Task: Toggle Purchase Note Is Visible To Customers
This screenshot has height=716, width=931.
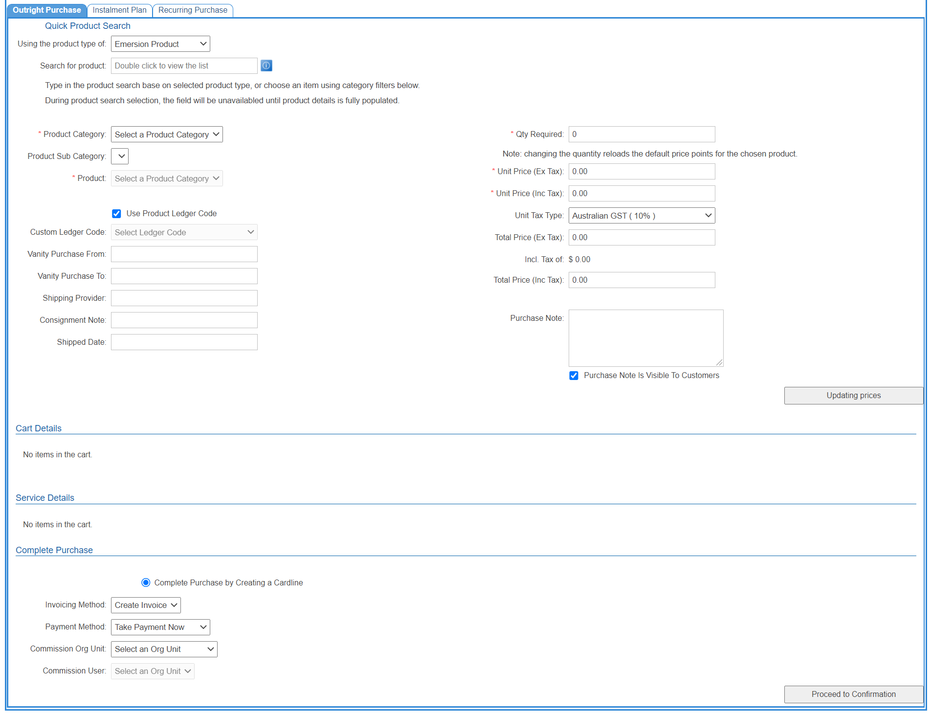Action: click(574, 376)
